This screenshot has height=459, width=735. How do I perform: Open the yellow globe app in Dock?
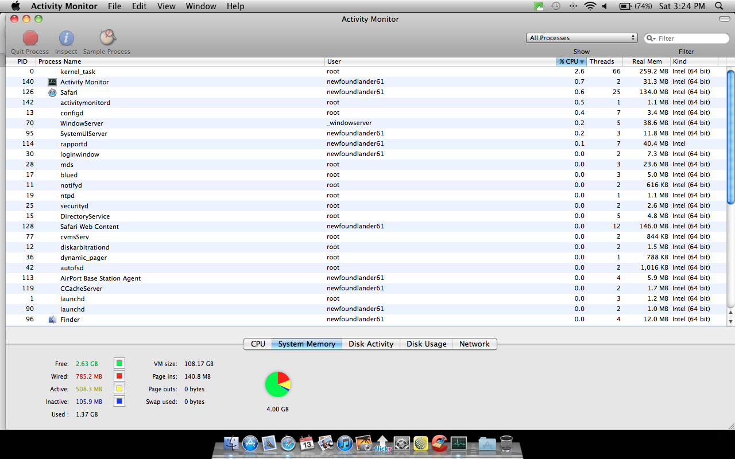(421, 443)
